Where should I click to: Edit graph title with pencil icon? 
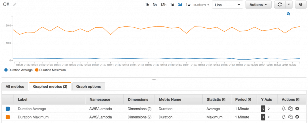pyautogui.click(x=15, y=5)
